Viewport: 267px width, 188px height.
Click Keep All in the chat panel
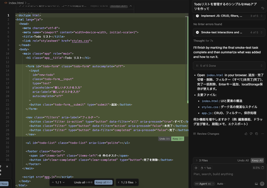[257, 160]
